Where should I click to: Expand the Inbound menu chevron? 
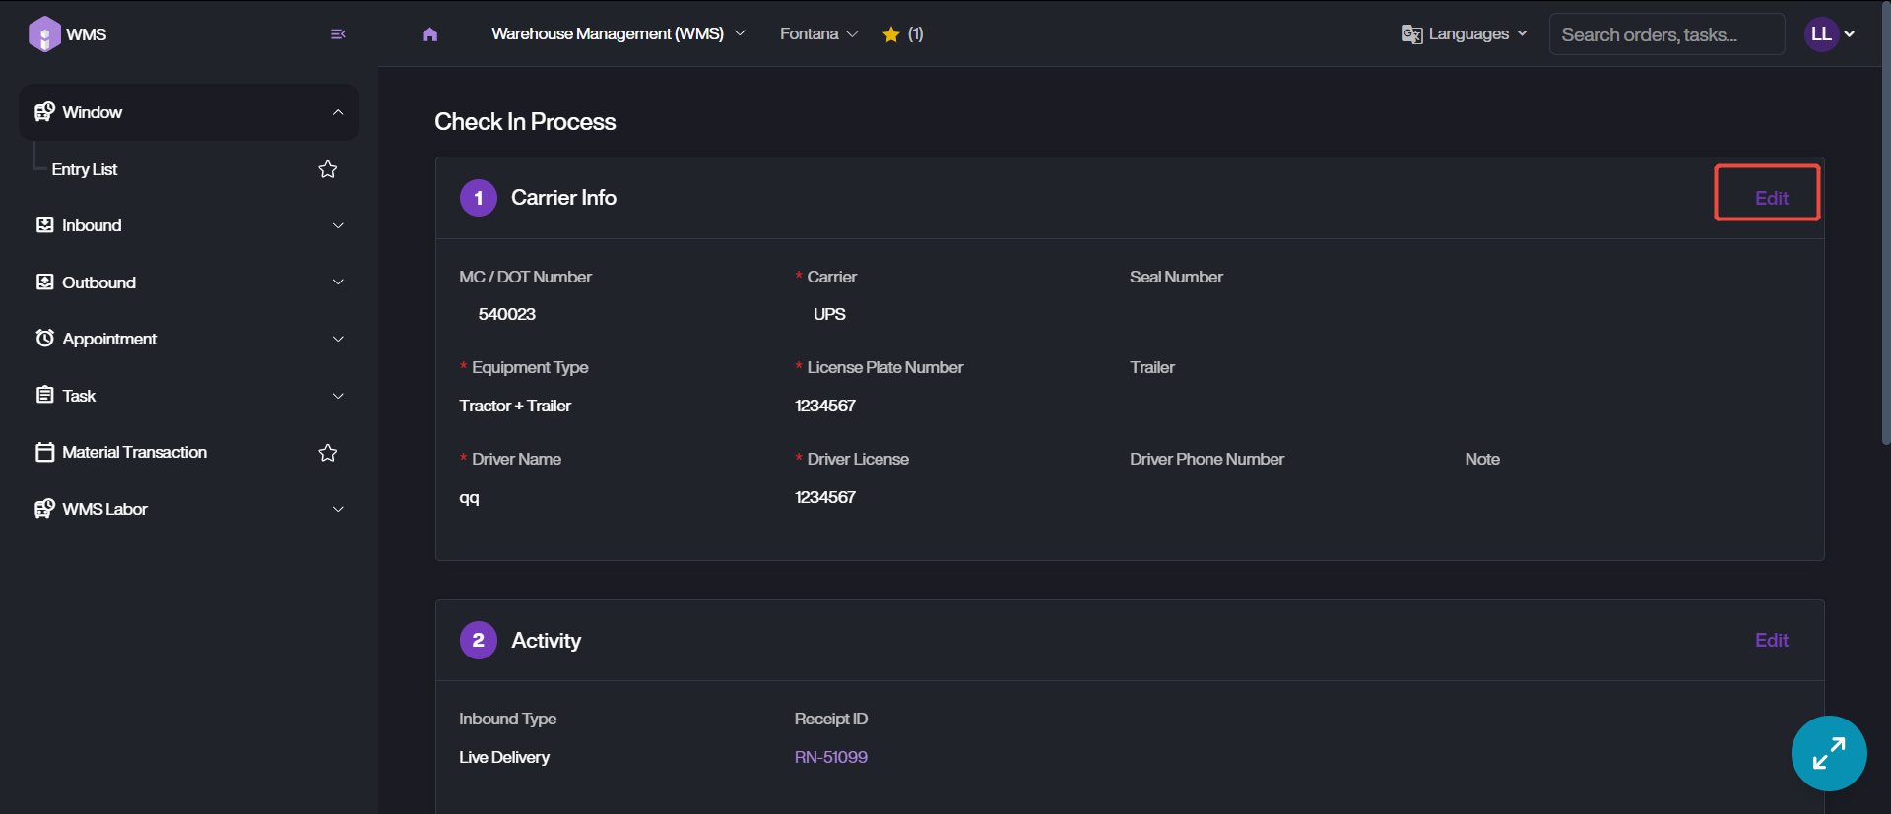coord(338,225)
